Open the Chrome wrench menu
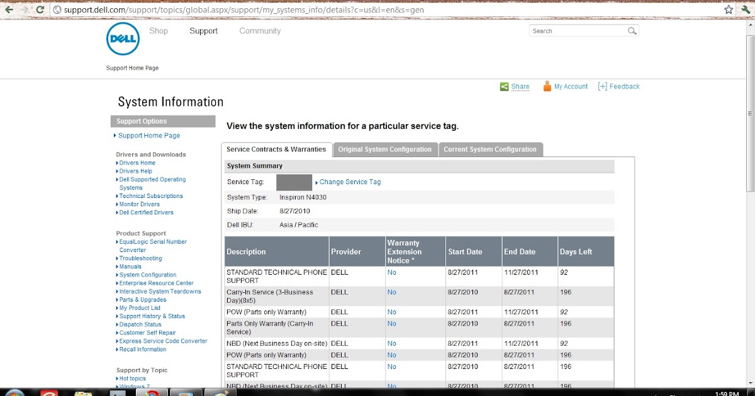 point(745,10)
